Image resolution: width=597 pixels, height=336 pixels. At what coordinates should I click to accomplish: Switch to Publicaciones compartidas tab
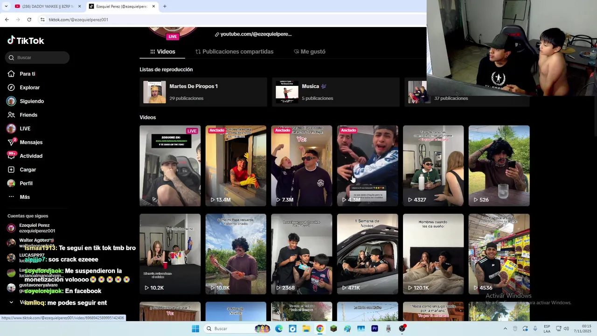tap(234, 51)
